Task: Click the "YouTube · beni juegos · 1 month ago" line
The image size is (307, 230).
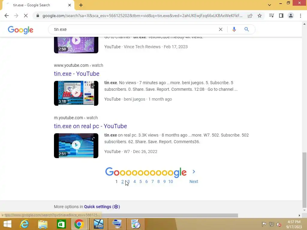Action: click(x=138, y=99)
